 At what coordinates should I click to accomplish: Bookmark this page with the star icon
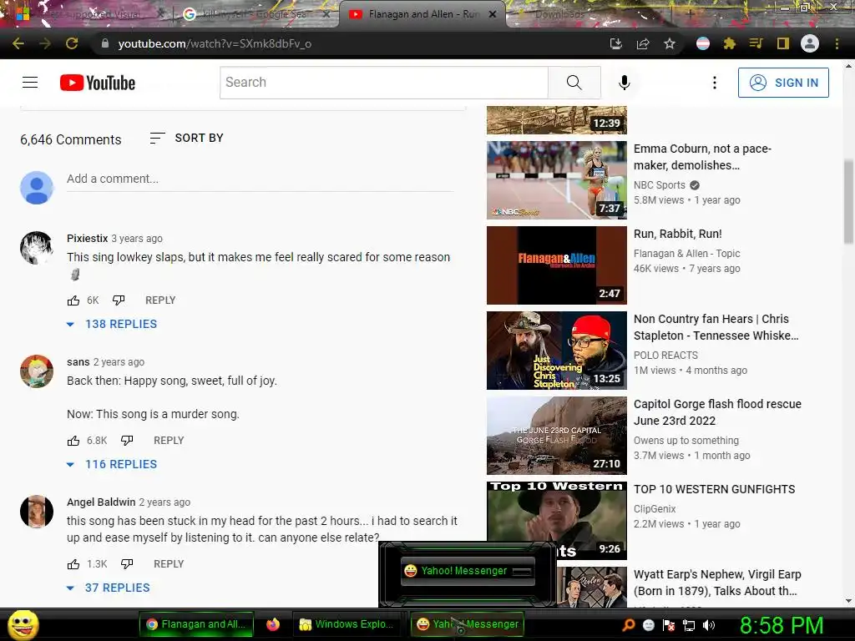point(670,43)
